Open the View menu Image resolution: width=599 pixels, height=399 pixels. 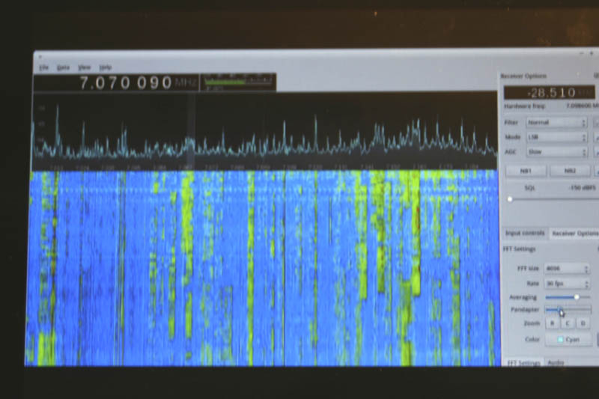[85, 67]
